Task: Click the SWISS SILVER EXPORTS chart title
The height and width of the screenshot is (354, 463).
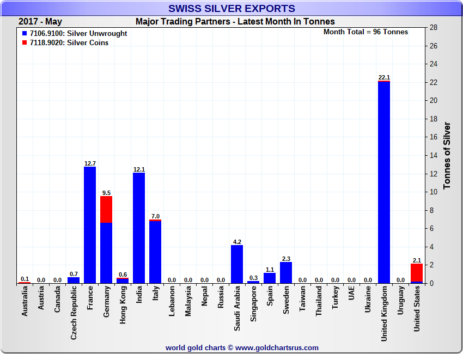Action: coord(231,9)
